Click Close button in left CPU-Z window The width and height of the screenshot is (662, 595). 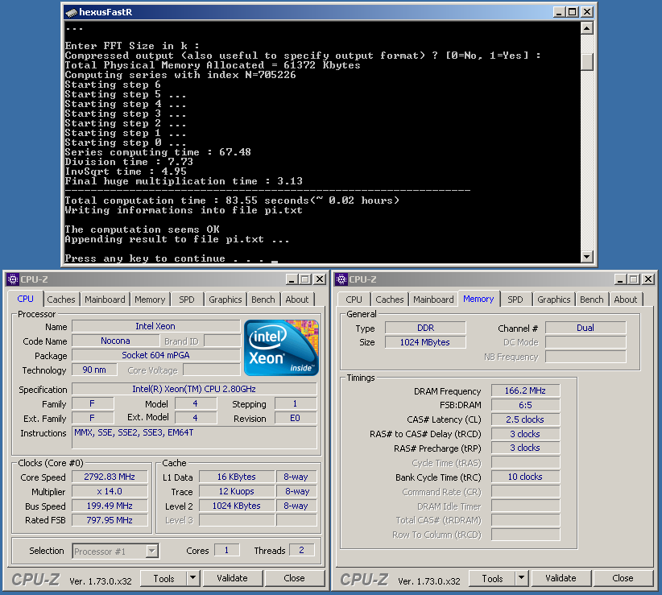point(294,579)
